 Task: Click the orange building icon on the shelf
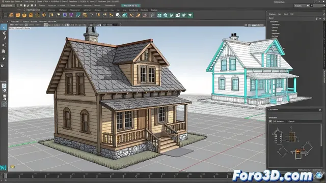11,15
